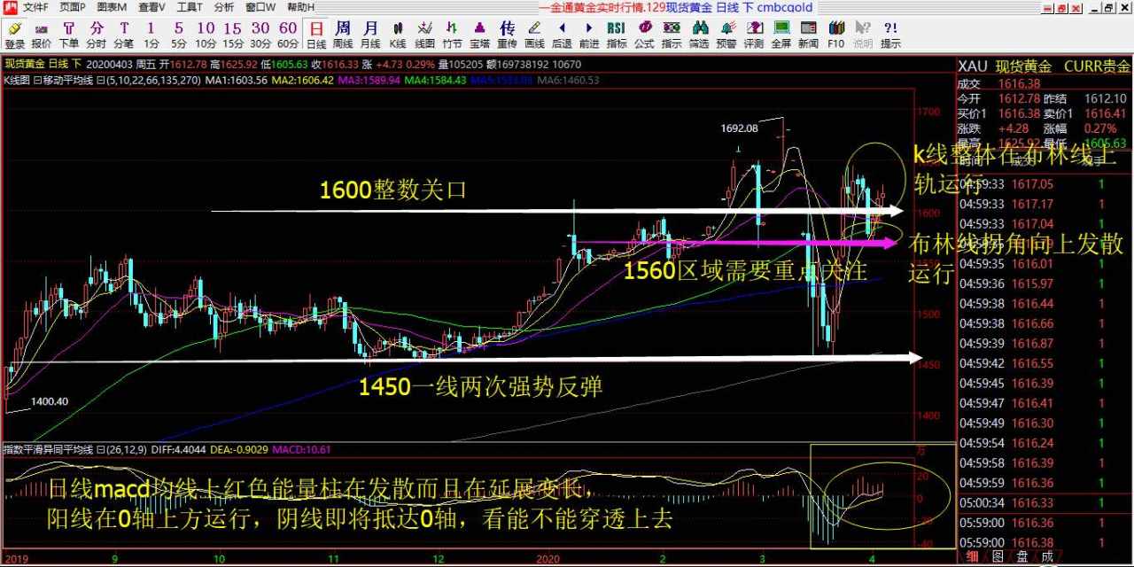Select the 60分 sixty-minute period
This screenshot has width=1134, height=567.
click(288, 35)
